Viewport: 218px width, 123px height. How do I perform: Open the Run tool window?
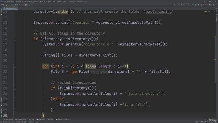[x=31, y=120]
